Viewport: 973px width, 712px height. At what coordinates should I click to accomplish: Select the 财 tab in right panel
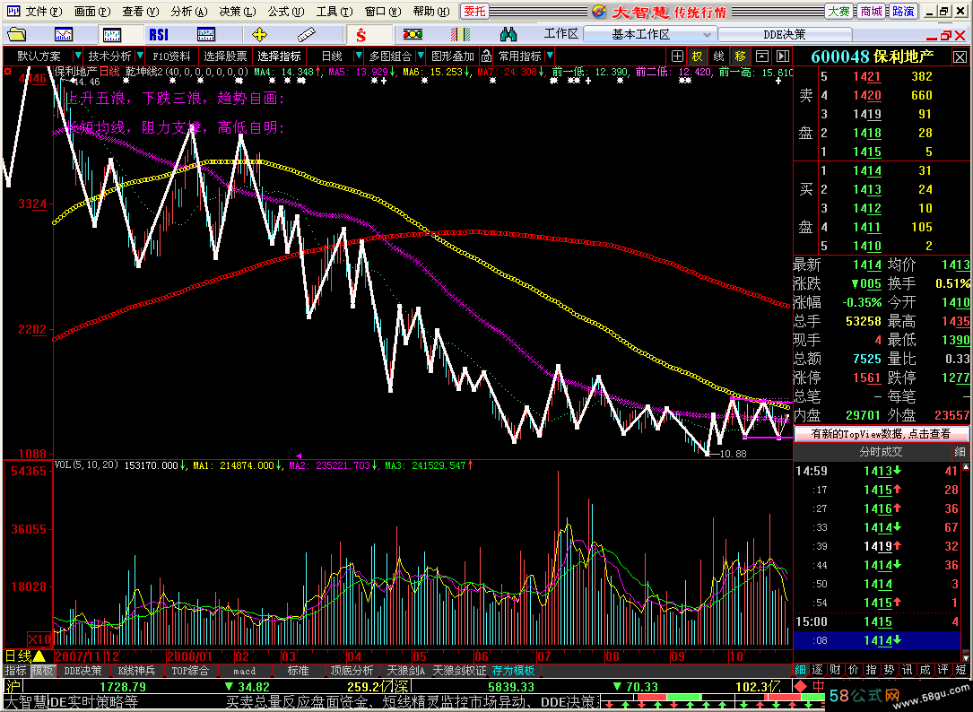835,670
